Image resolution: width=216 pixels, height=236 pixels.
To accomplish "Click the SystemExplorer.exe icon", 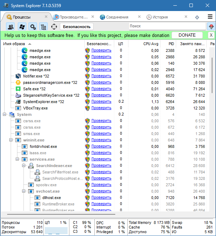I will (x=18, y=102).
